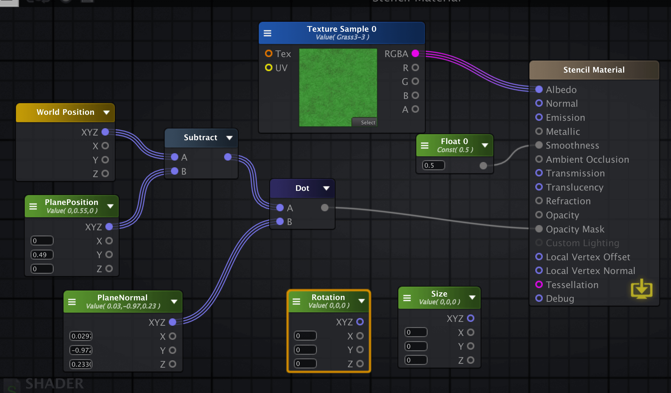This screenshot has width=671, height=393.
Task: Edit Float 0 value field showing 0.5
Action: pyautogui.click(x=433, y=165)
